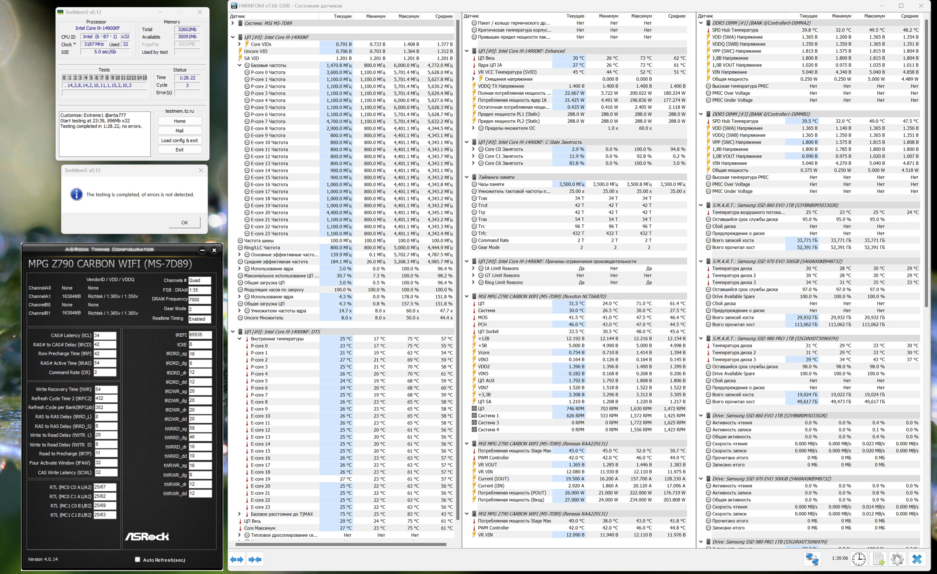Open the remote network monitoring icon
This screenshot has height=574, width=937.
[x=812, y=559]
